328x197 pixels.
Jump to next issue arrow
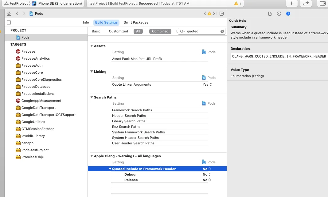tap(214, 13)
